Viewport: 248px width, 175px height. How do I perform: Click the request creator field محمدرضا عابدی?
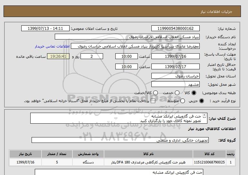click(x=135, y=46)
